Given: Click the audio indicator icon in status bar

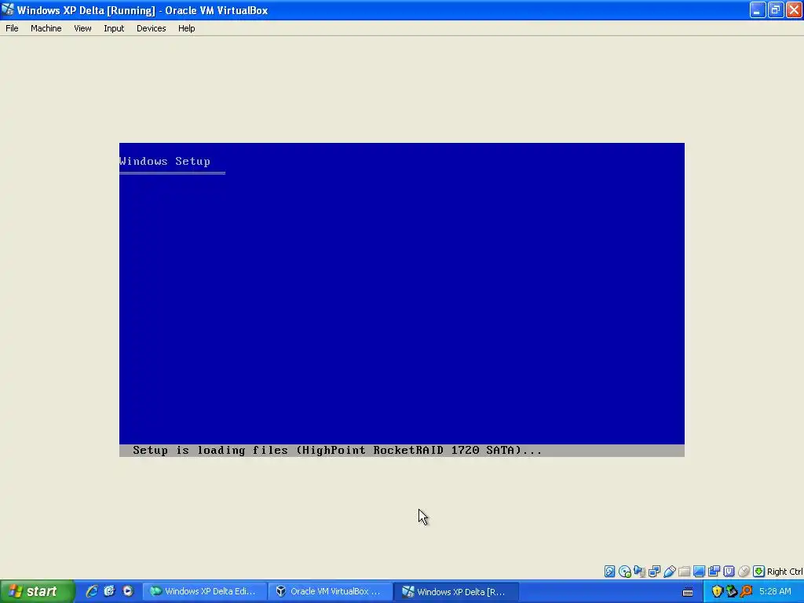Looking at the screenshot, I should (639, 572).
